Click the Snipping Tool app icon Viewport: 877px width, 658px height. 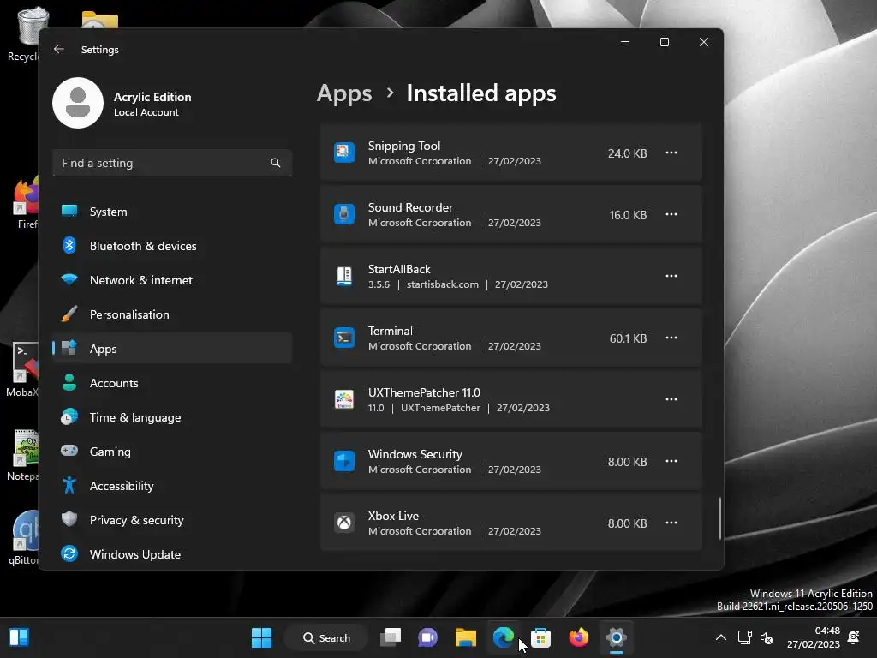(344, 153)
